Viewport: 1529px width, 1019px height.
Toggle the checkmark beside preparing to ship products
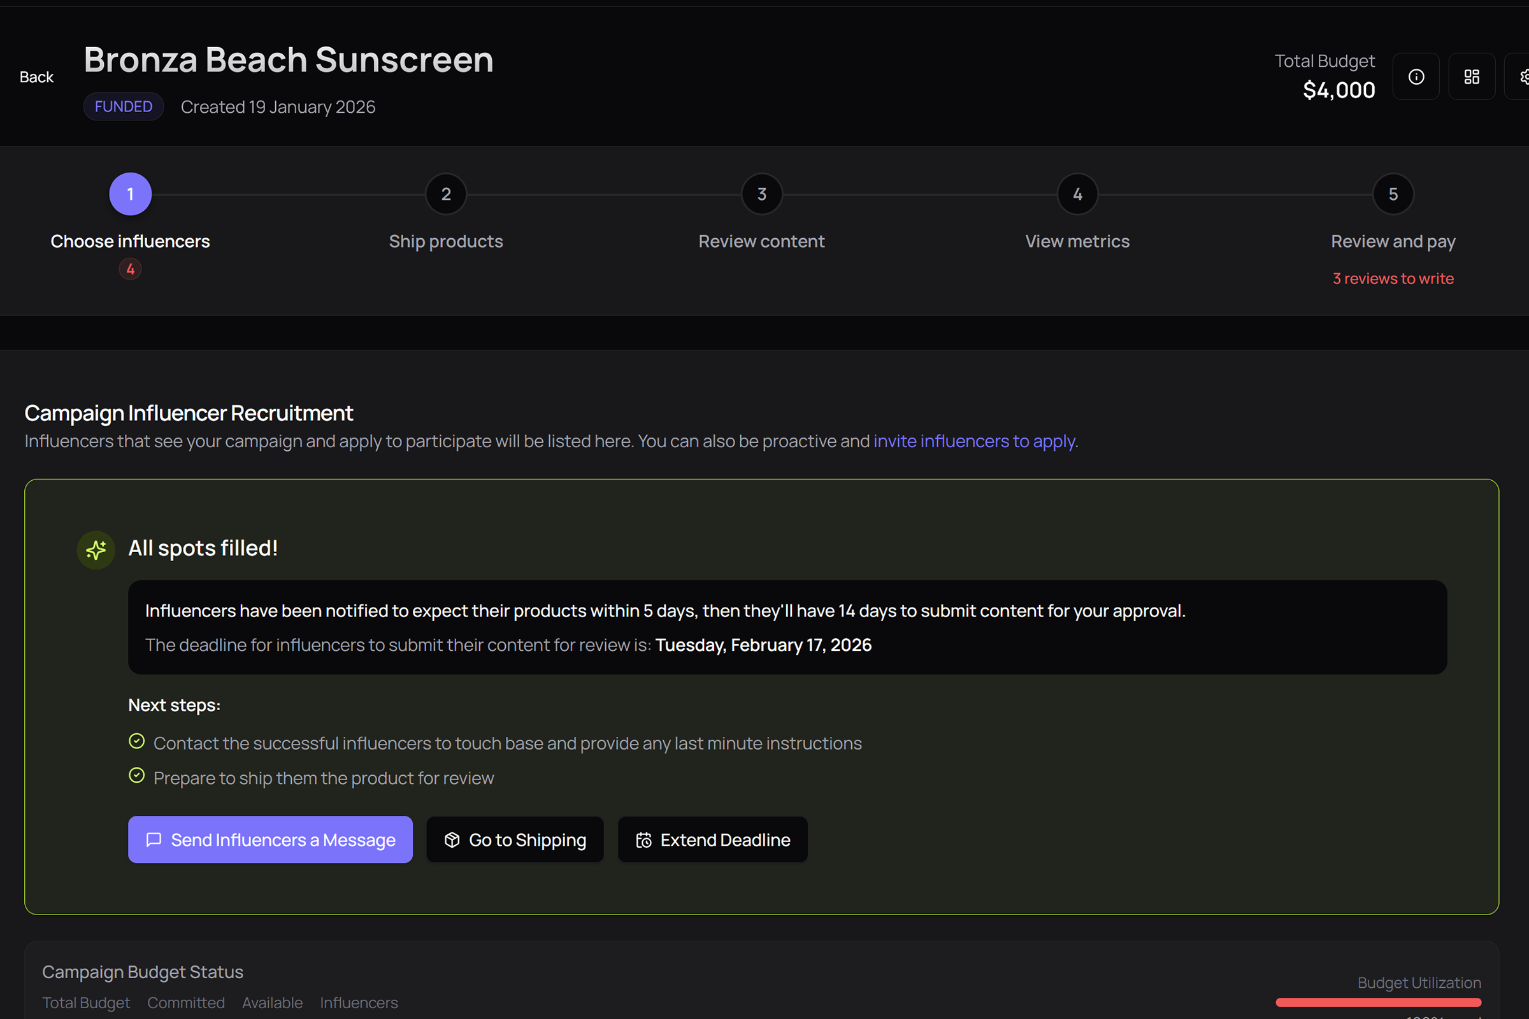coord(136,775)
